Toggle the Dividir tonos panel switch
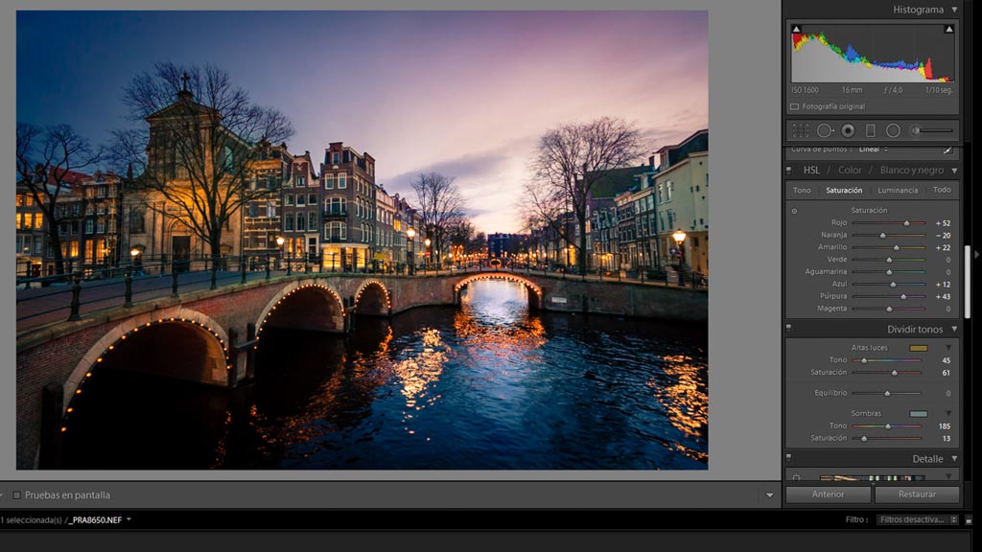Image resolution: width=982 pixels, height=552 pixels. click(789, 329)
